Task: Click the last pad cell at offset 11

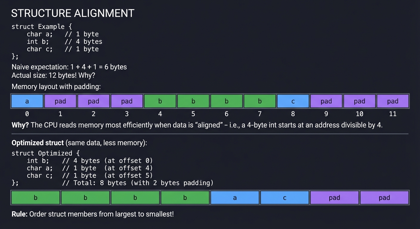Action: (x=393, y=101)
